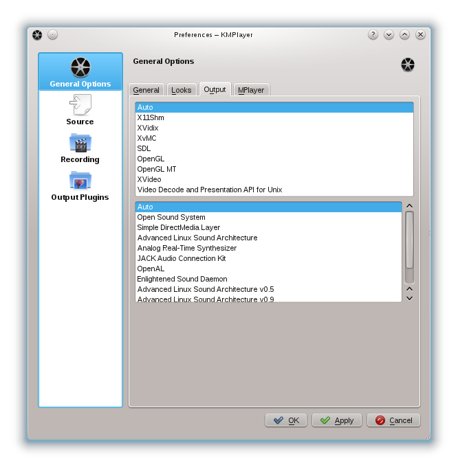
Task: Select Simple DirectMedia Layer audio driver
Action: click(269, 227)
